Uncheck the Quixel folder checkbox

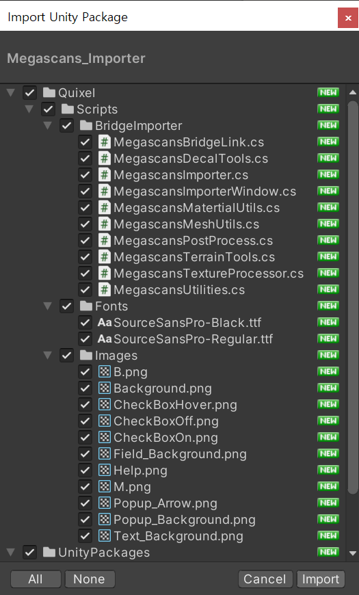point(29,93)
